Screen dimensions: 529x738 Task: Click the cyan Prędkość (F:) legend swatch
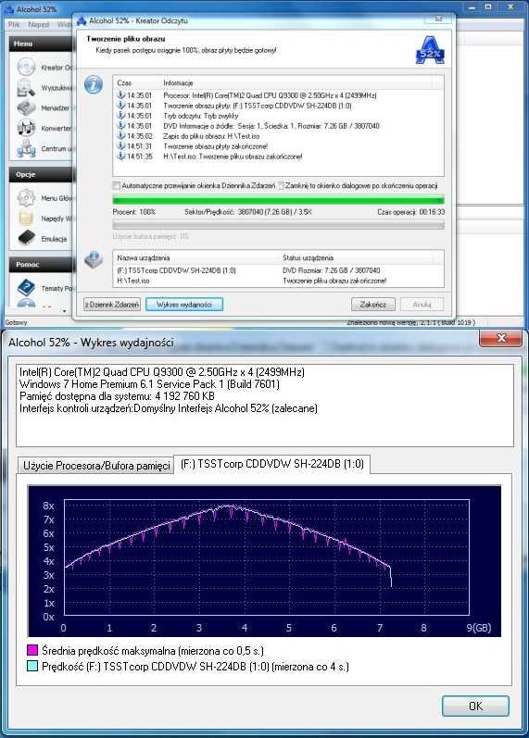32,667
